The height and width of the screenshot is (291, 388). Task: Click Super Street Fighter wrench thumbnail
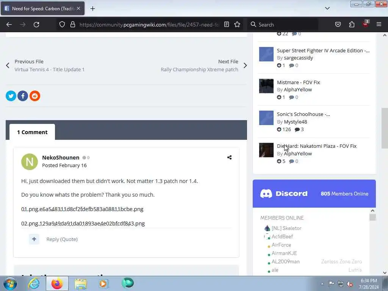tap(266, 54)
